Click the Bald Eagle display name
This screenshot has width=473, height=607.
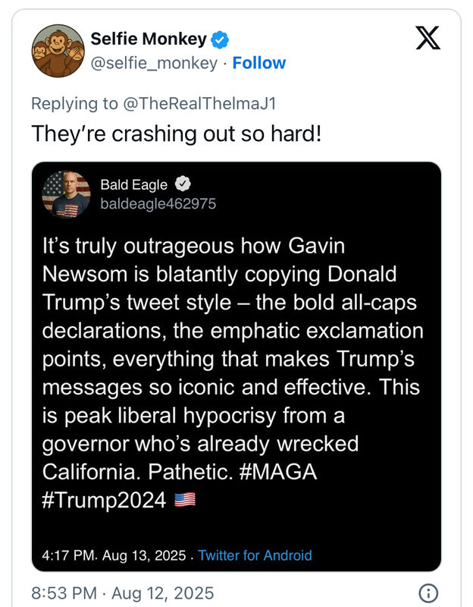134,184
